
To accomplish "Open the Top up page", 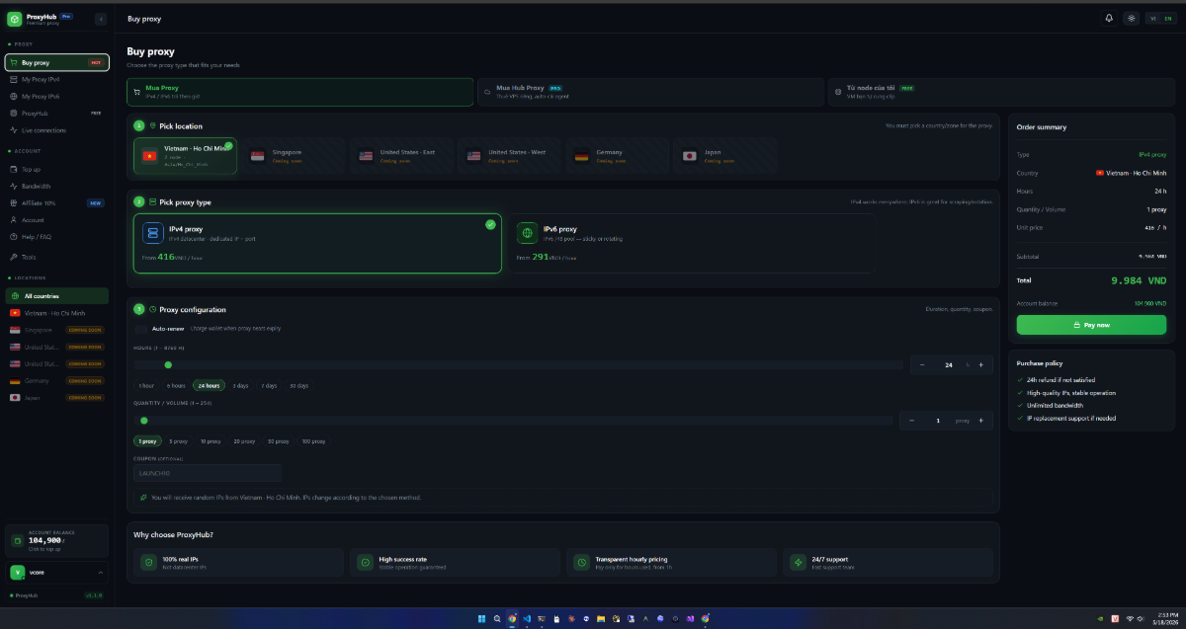I will click(x=56, y=169).
